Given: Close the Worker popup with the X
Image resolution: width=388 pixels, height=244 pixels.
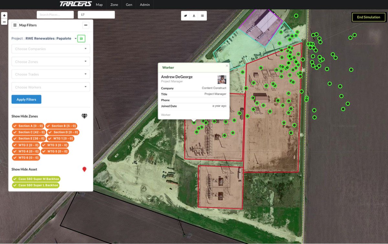Looking at the screenshot, I should pyautogui.click(x=227, y=66).
